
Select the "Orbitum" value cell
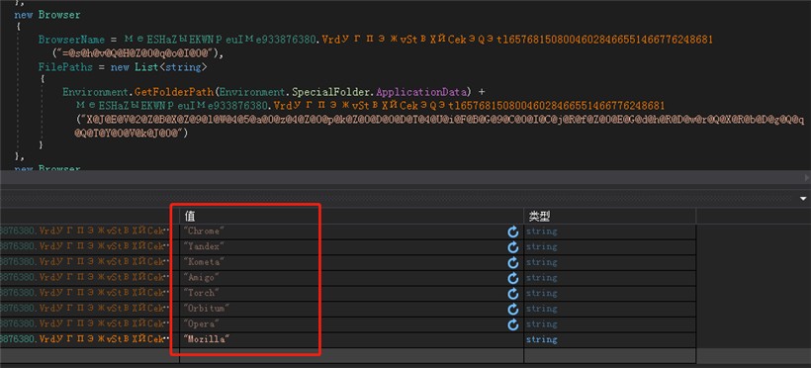[351, 309]
